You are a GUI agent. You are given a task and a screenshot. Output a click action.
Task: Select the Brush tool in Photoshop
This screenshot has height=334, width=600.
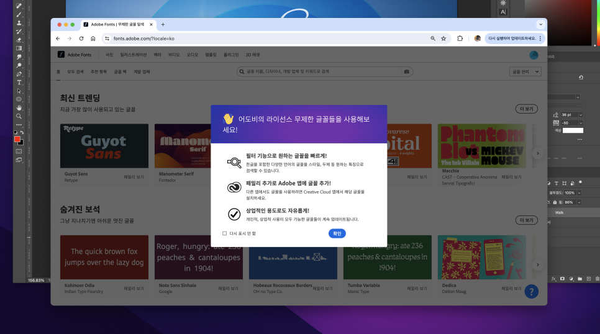[19, 14]
